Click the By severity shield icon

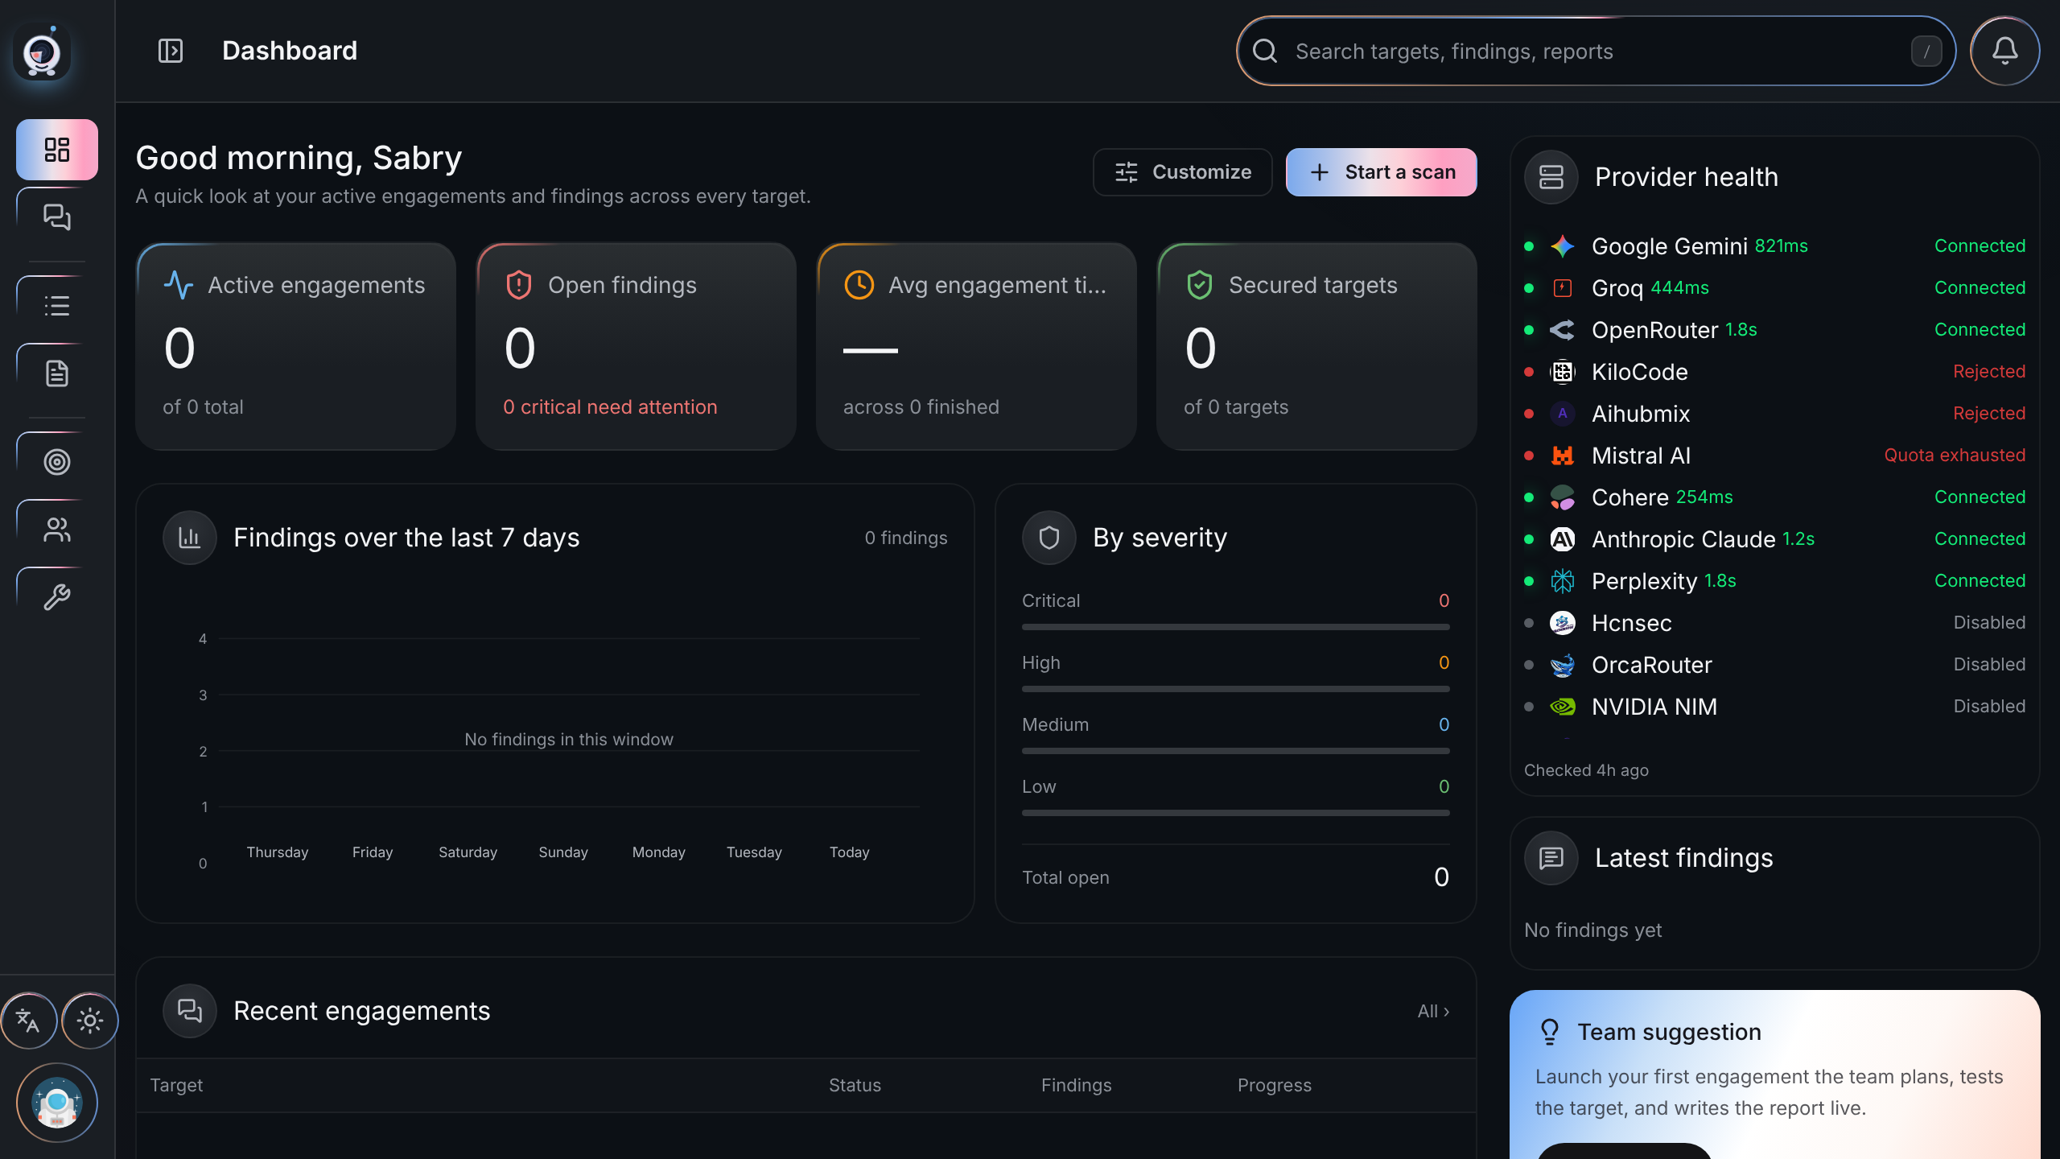1049,538
